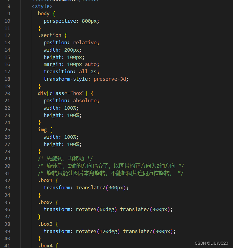
Task: Click closing brace on line 28
Action: coord(39,151)
